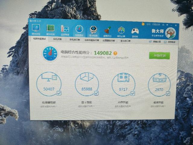Switch to the 显卡排行榜 tab
This screenshot has height=145, width=193.
(x=125, y=41)
